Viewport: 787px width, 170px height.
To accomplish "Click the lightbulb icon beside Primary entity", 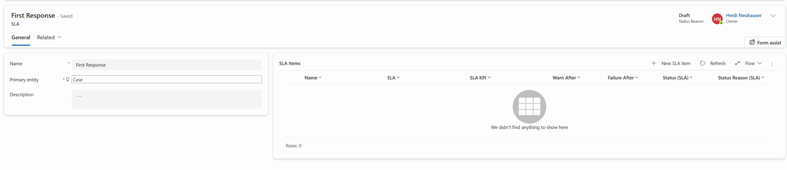I will (68, 80).
